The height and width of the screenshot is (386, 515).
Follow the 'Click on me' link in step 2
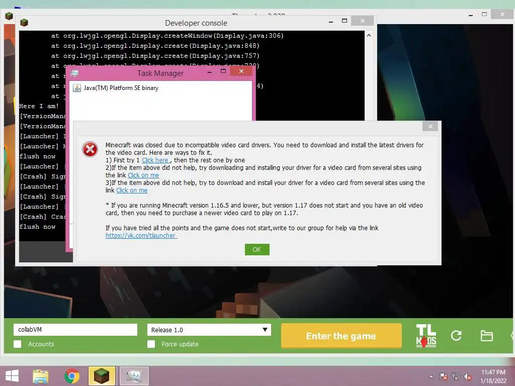point(143,175)
